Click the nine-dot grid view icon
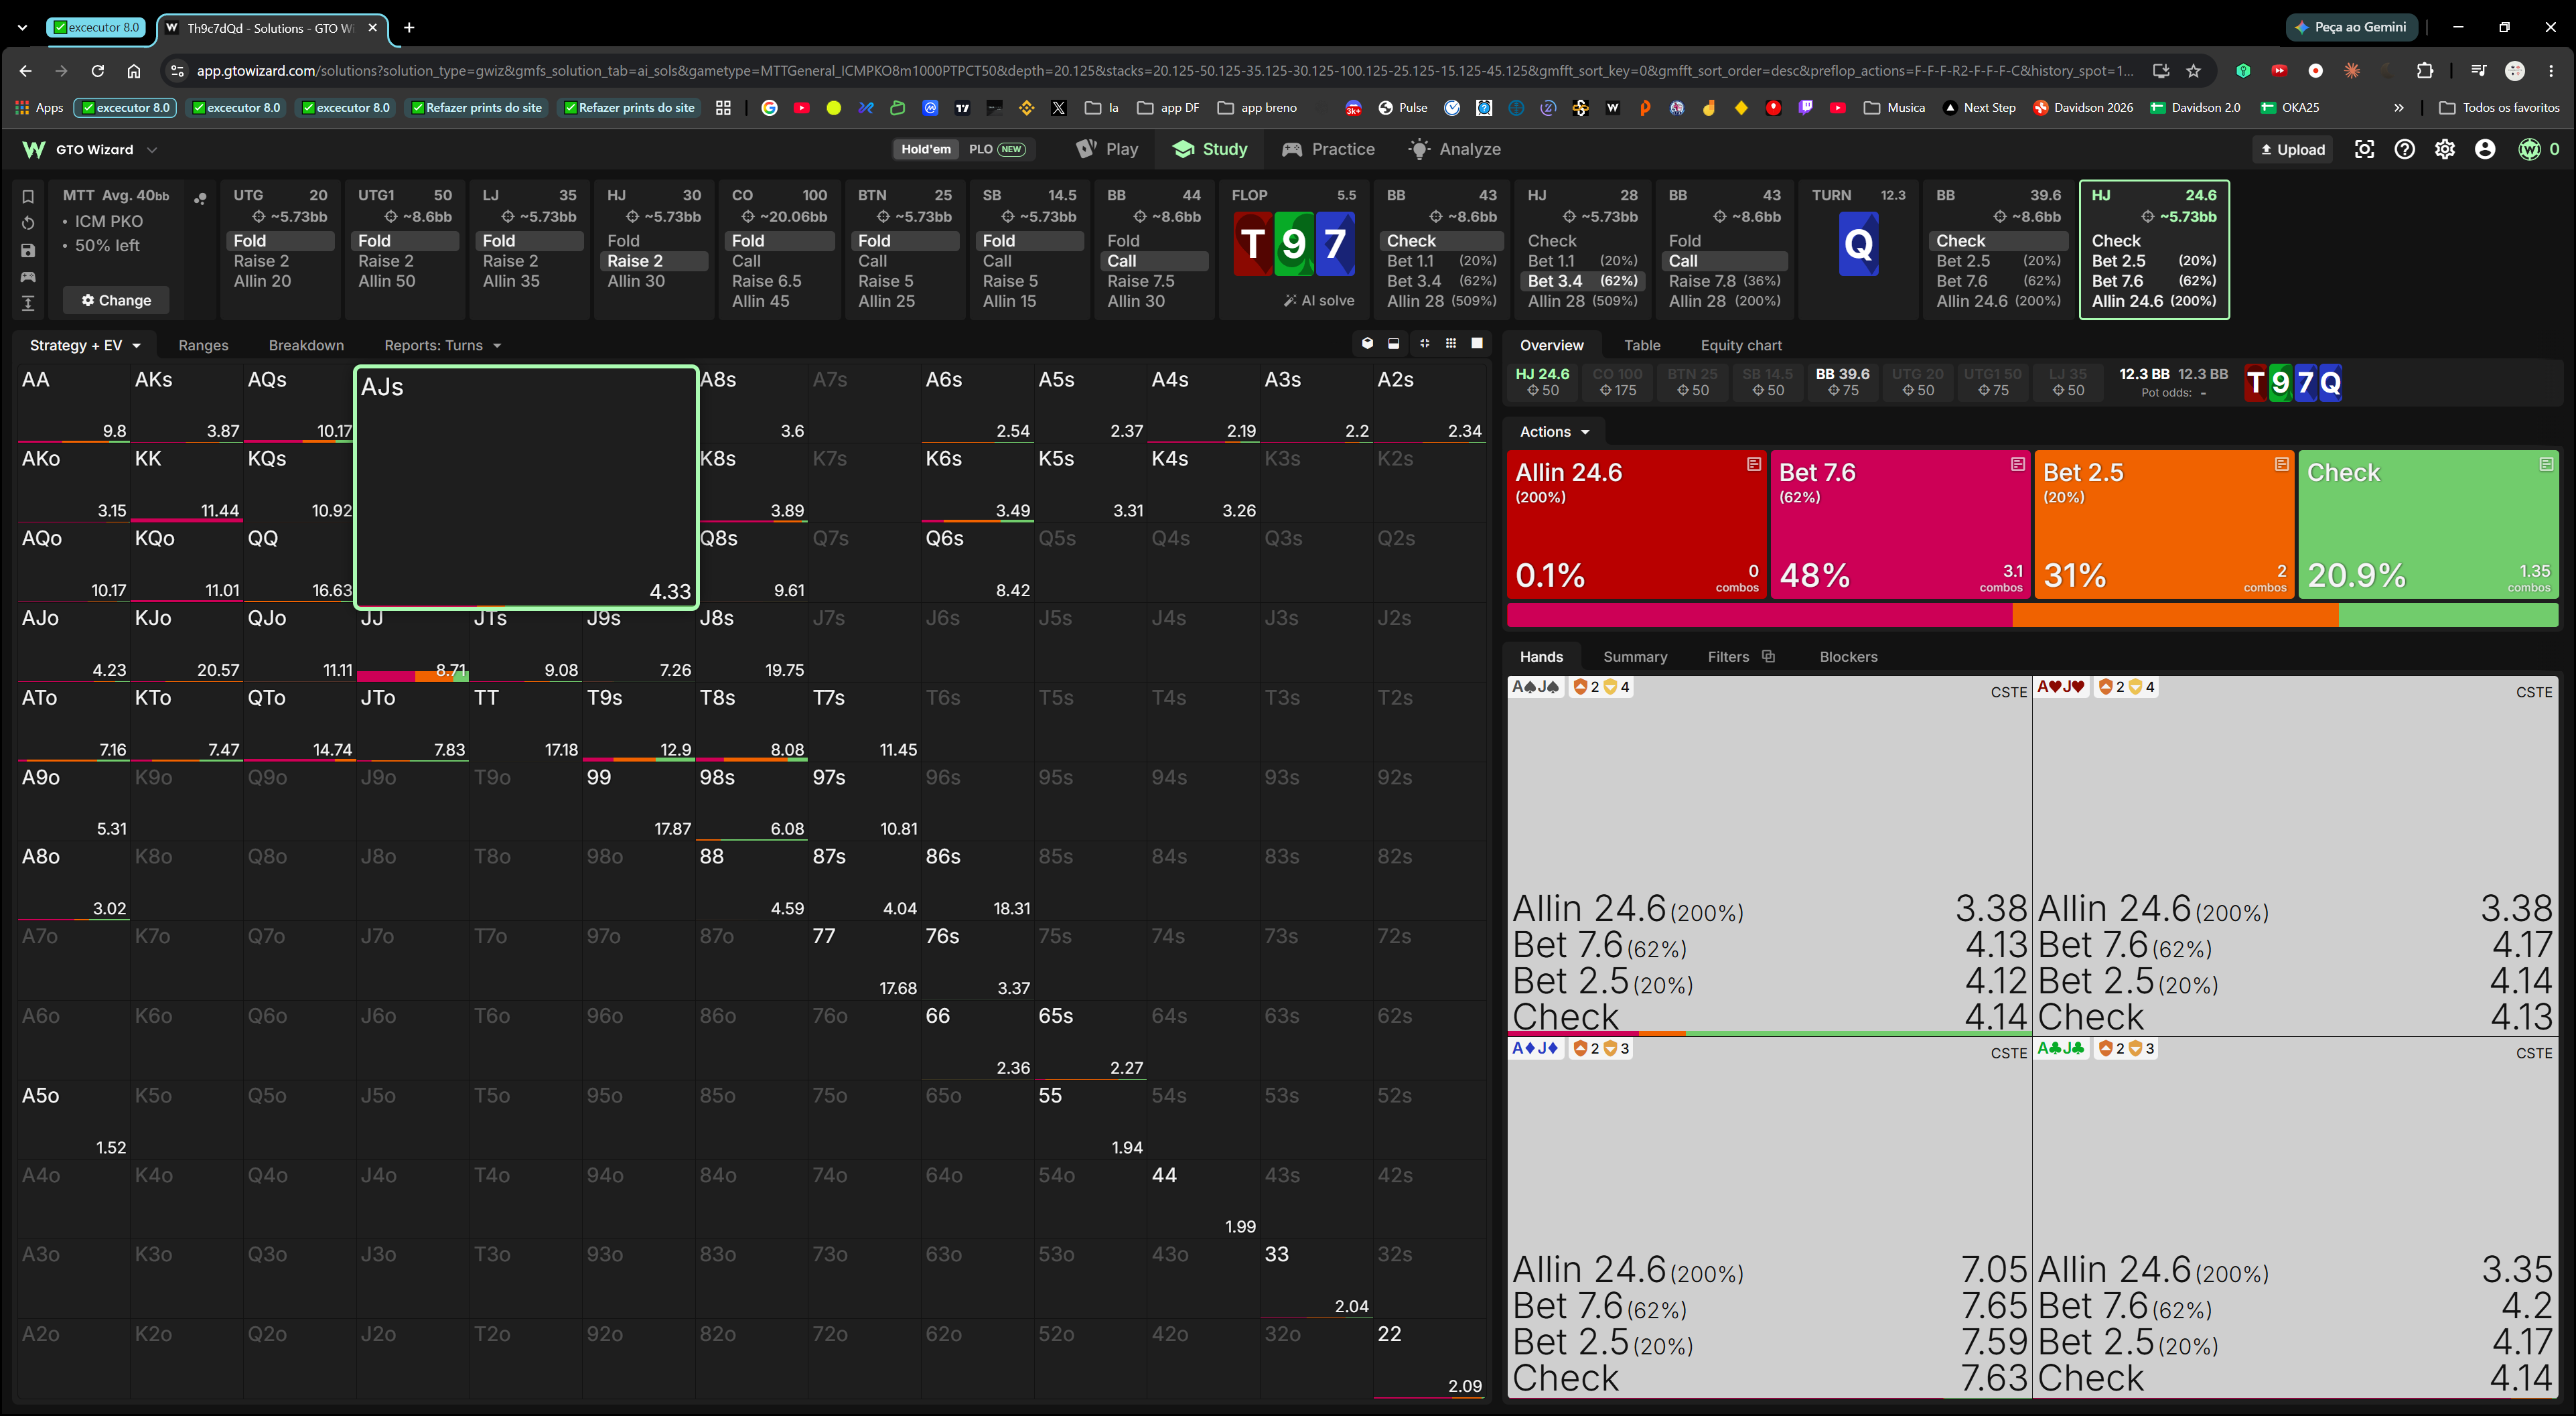The width and height of the screenshot is (2576, 1416). click(x=1451, y=344)
